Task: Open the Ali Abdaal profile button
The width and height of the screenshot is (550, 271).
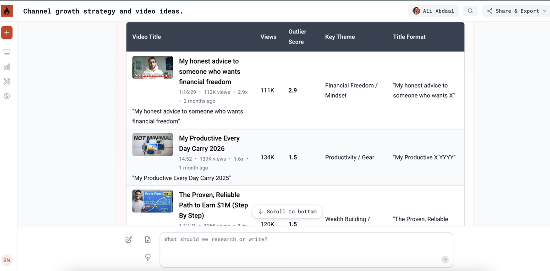Action: [x=433, y=11]
